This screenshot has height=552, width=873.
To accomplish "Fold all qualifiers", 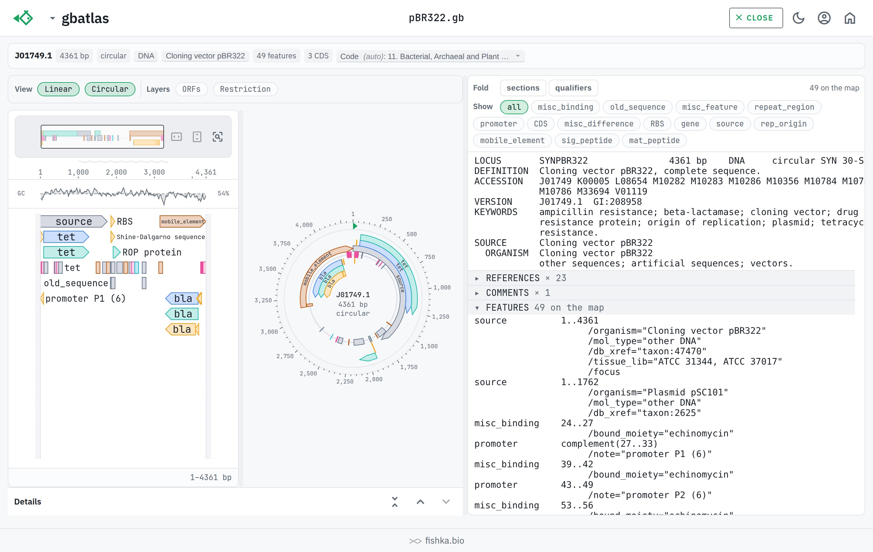I will pos(573,88).
